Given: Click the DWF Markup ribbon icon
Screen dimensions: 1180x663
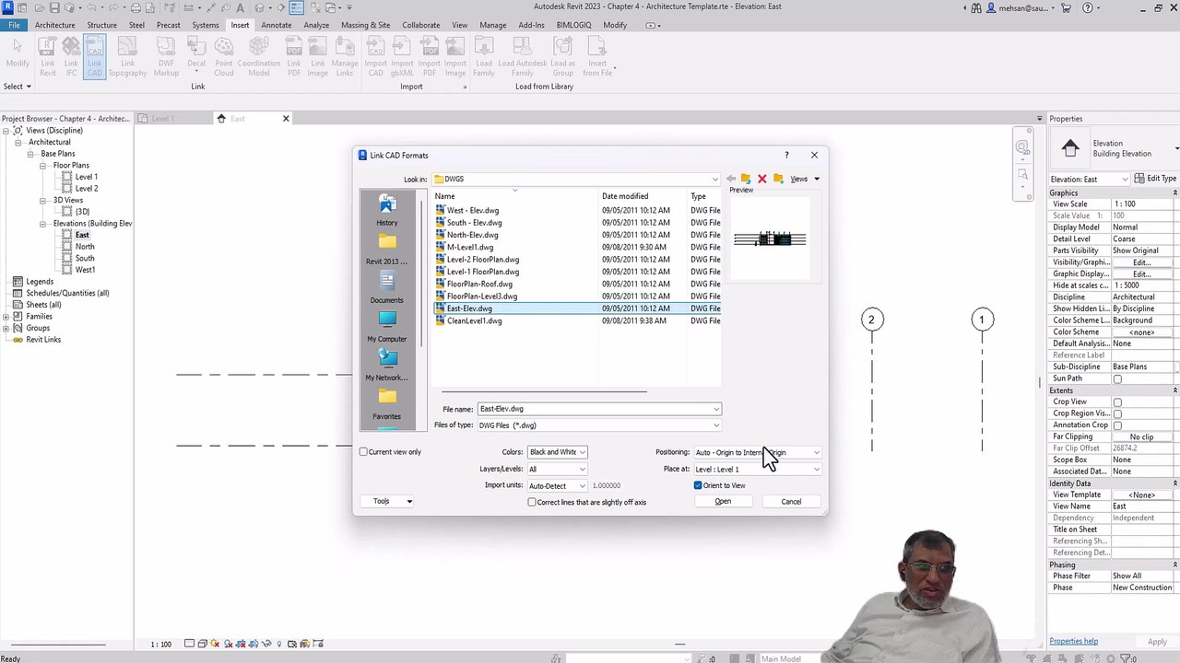Looking at the screenshot, I should coord(166,57).
